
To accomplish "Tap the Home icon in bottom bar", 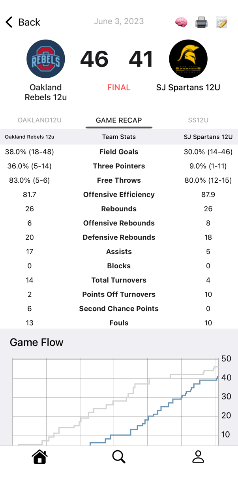I will click(x=40, y=457).
